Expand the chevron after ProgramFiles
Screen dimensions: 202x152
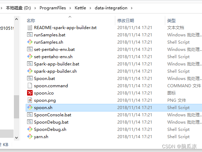pos(70,8)
